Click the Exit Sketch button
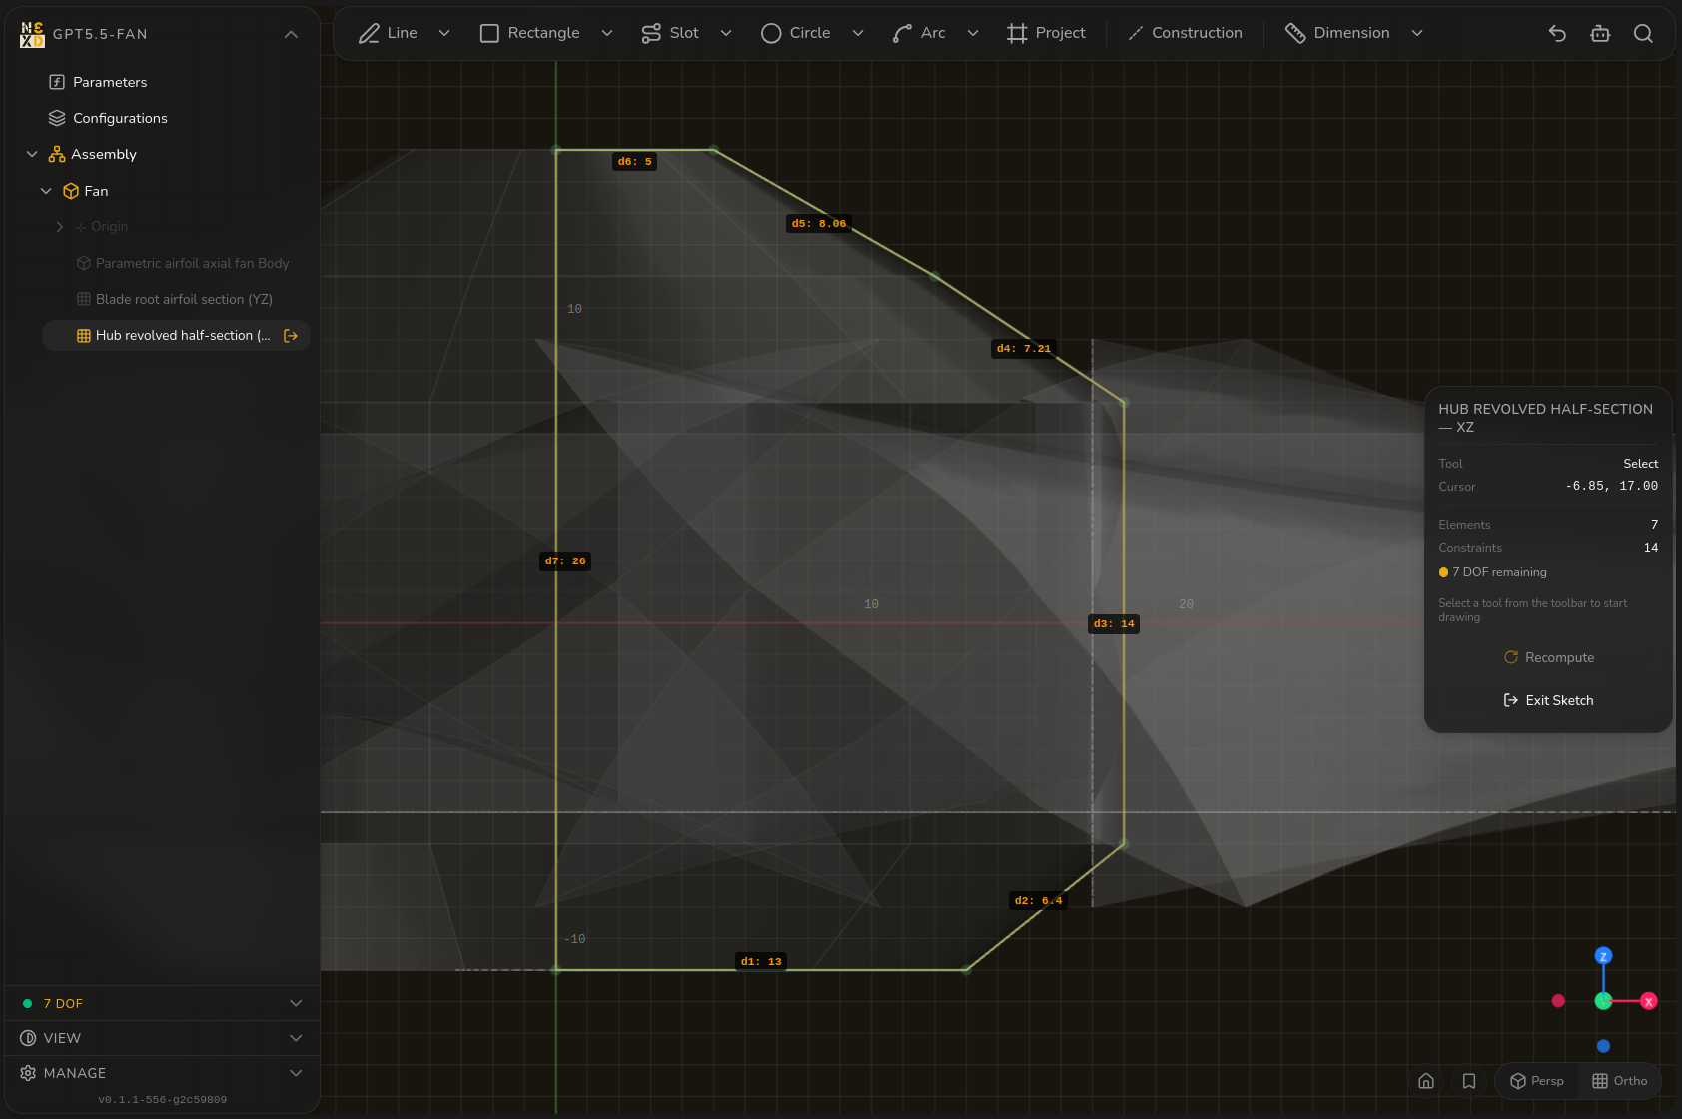The height and width of the screenshot is (1119, 1682). pos(1548,700)
